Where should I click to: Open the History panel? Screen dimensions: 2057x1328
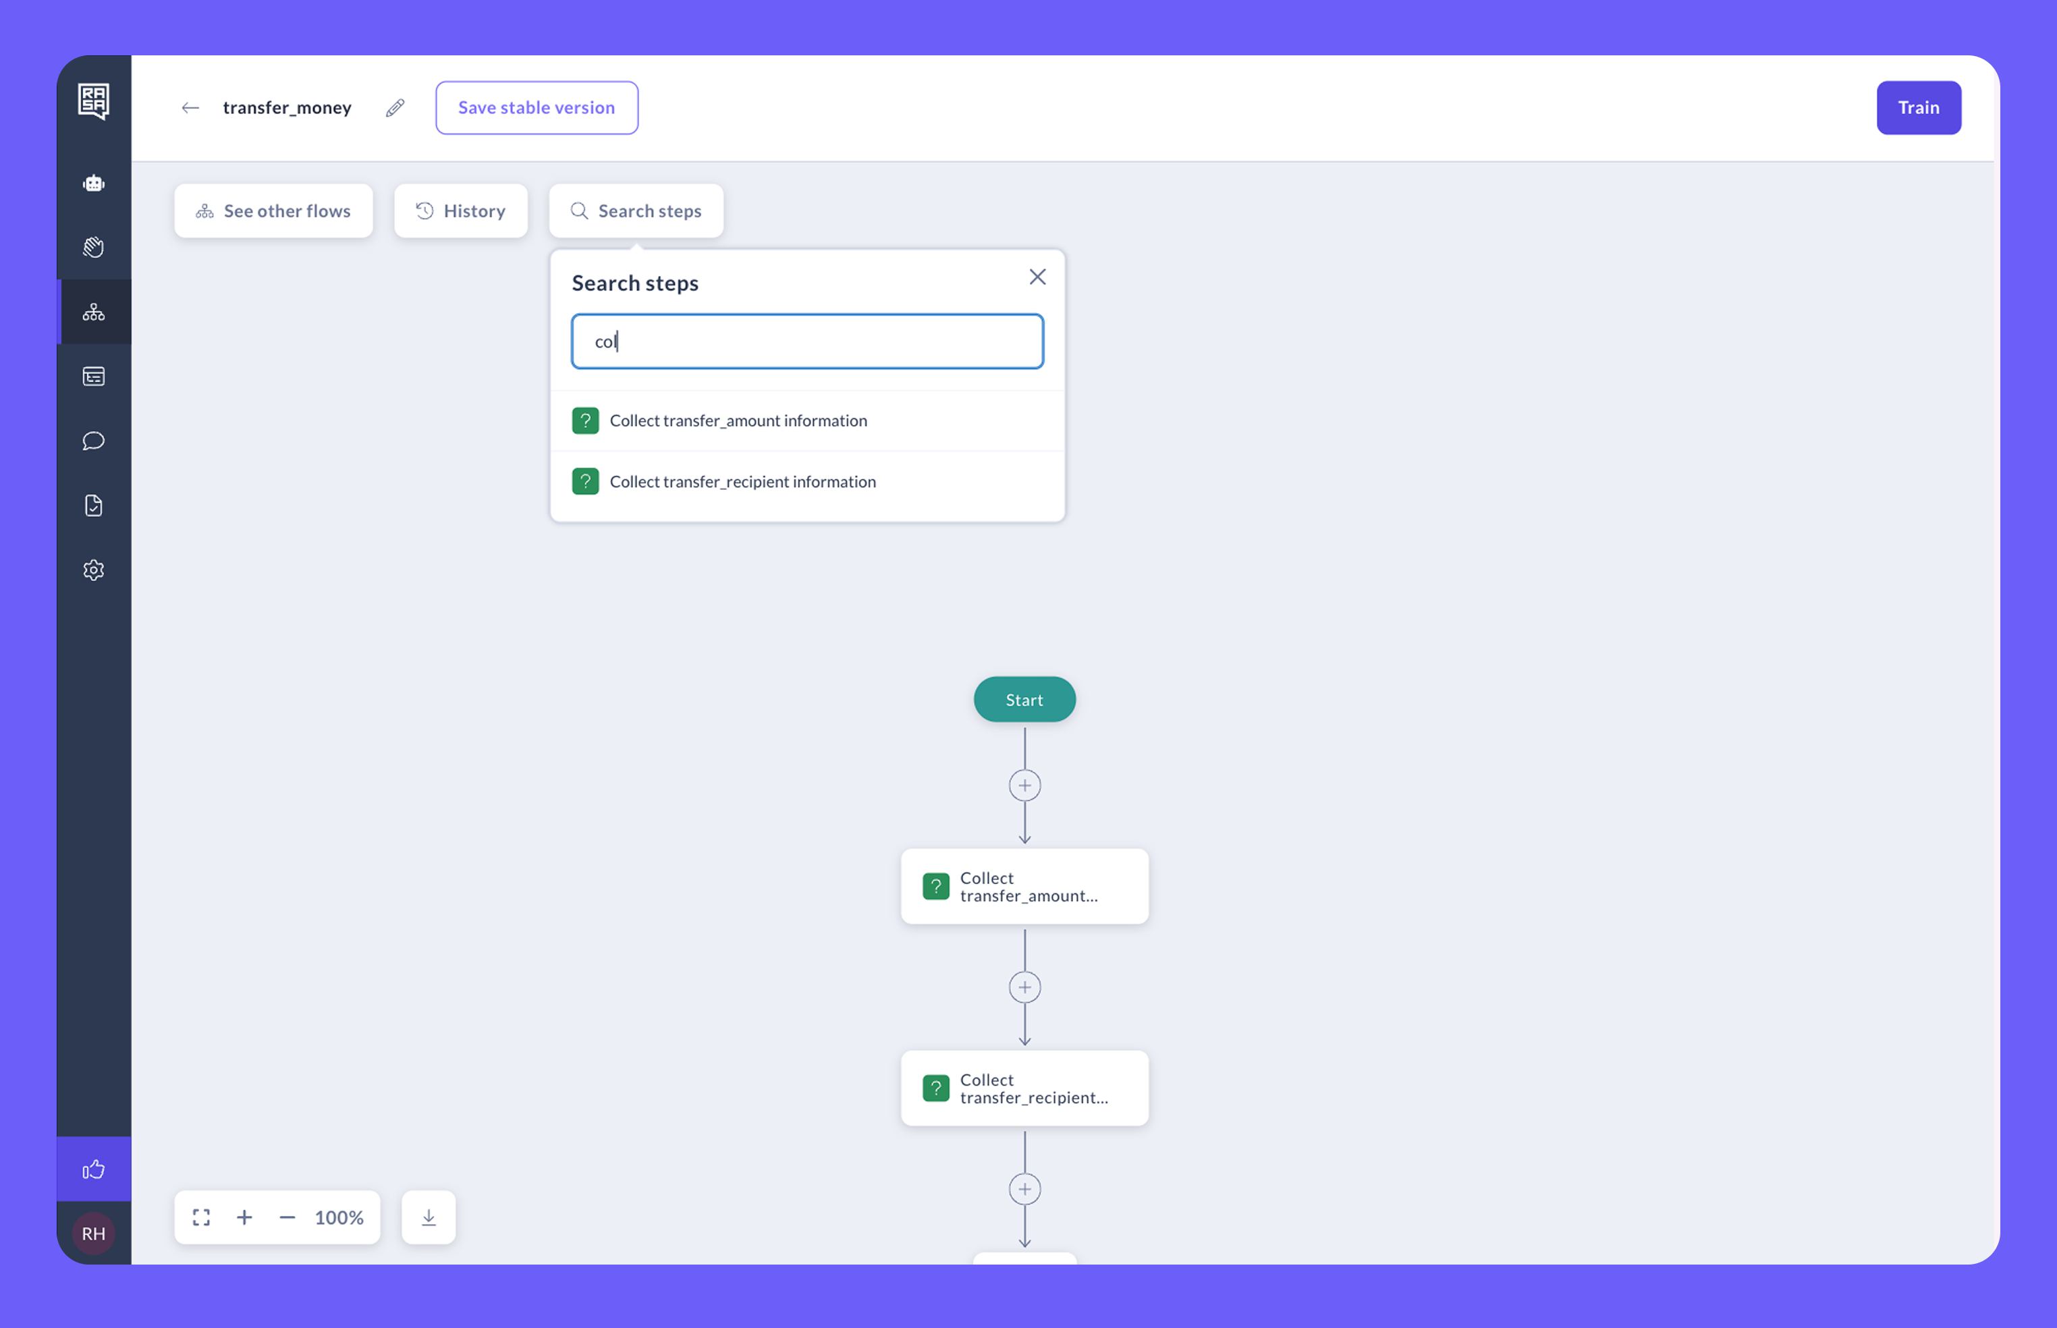[460, 211]
